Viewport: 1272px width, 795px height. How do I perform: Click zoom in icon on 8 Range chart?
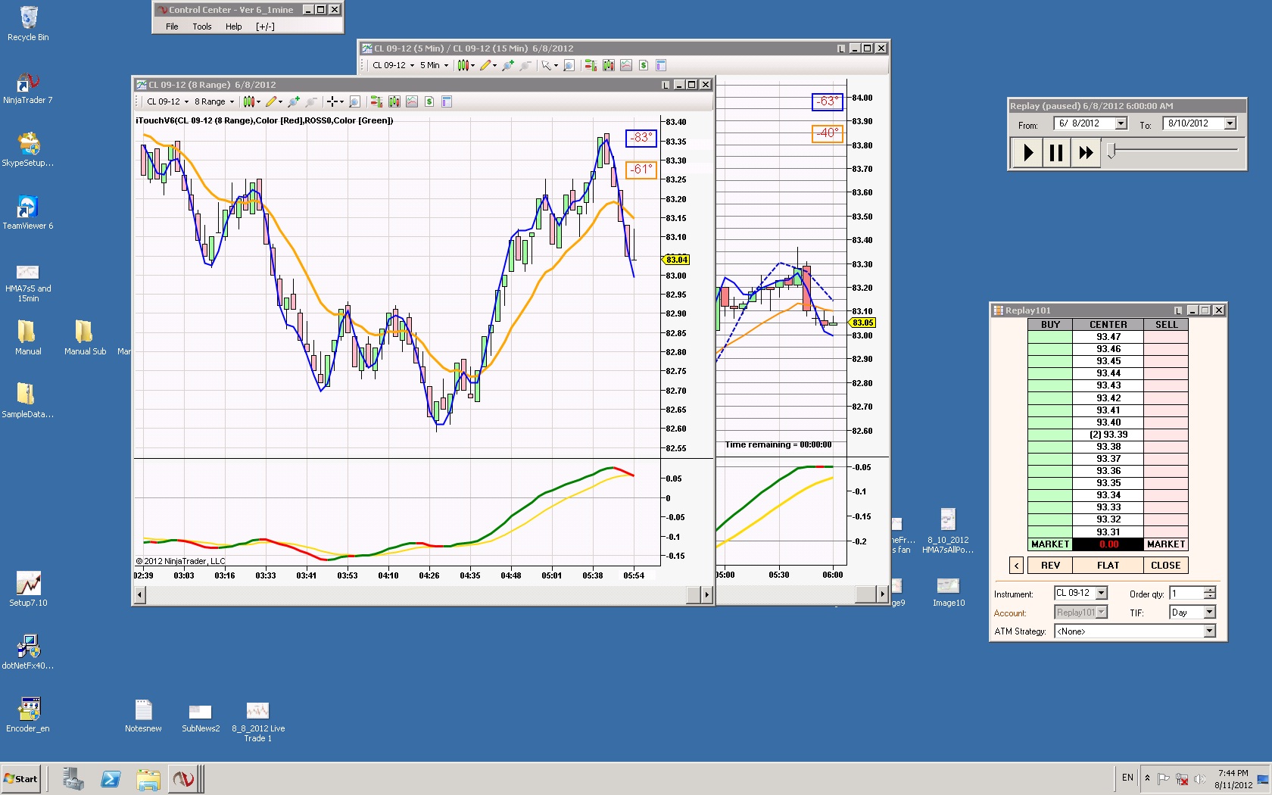294,101
